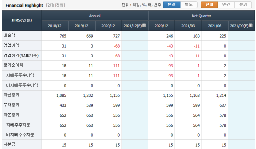256x149 pixels.
Task: Click revenue value 669 for 2019/12
Action: [90, 36]
